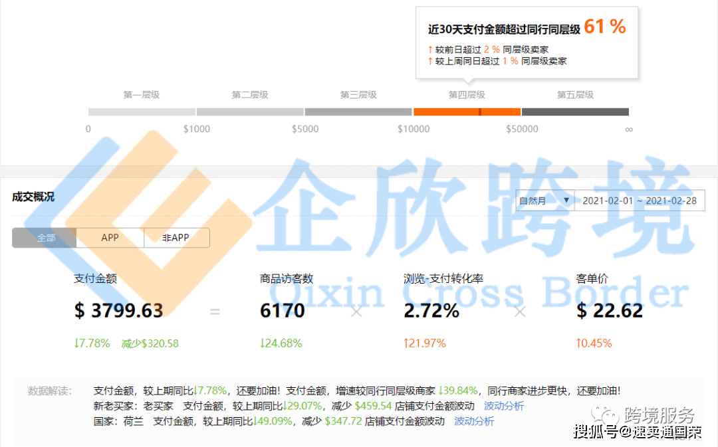The width and height of the screenshot is (718, 447).
Task: Click the orange up arrow beside 0.45%
Action: pyautogui.click(x=579, y=343)
